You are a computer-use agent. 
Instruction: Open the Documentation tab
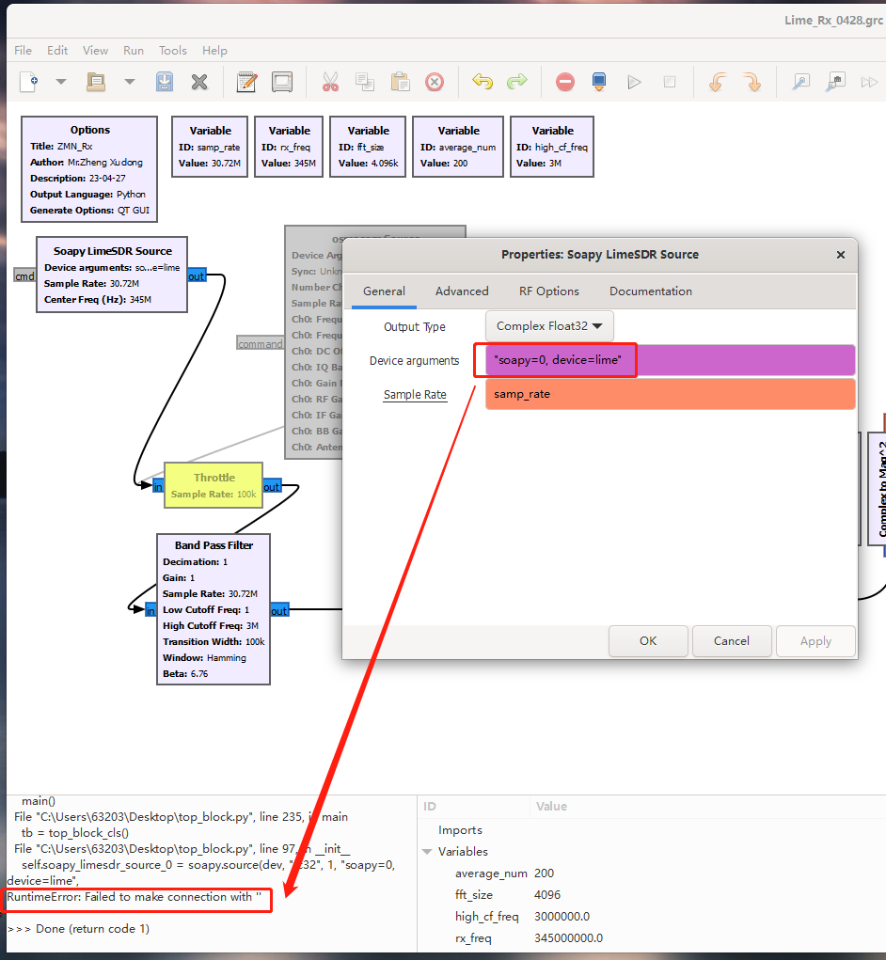[x=650, y=291]
